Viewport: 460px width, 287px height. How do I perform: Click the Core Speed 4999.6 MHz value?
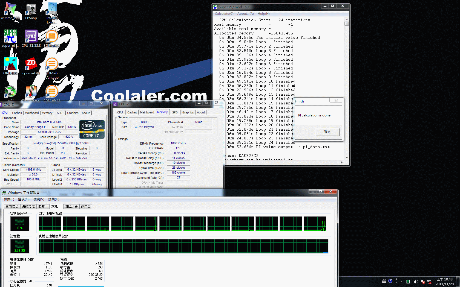33,170
